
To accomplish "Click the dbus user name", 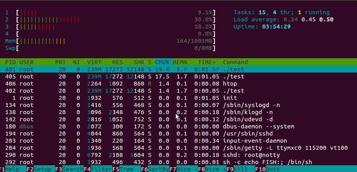I will (27, 126).
